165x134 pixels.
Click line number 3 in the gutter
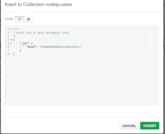click(9, 36)
